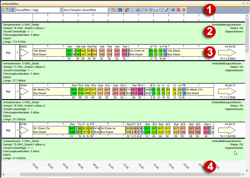This screenshot has height=178, width=250.
Task: Click the open folder icon in toolbar
Action: tap(7, 10)
